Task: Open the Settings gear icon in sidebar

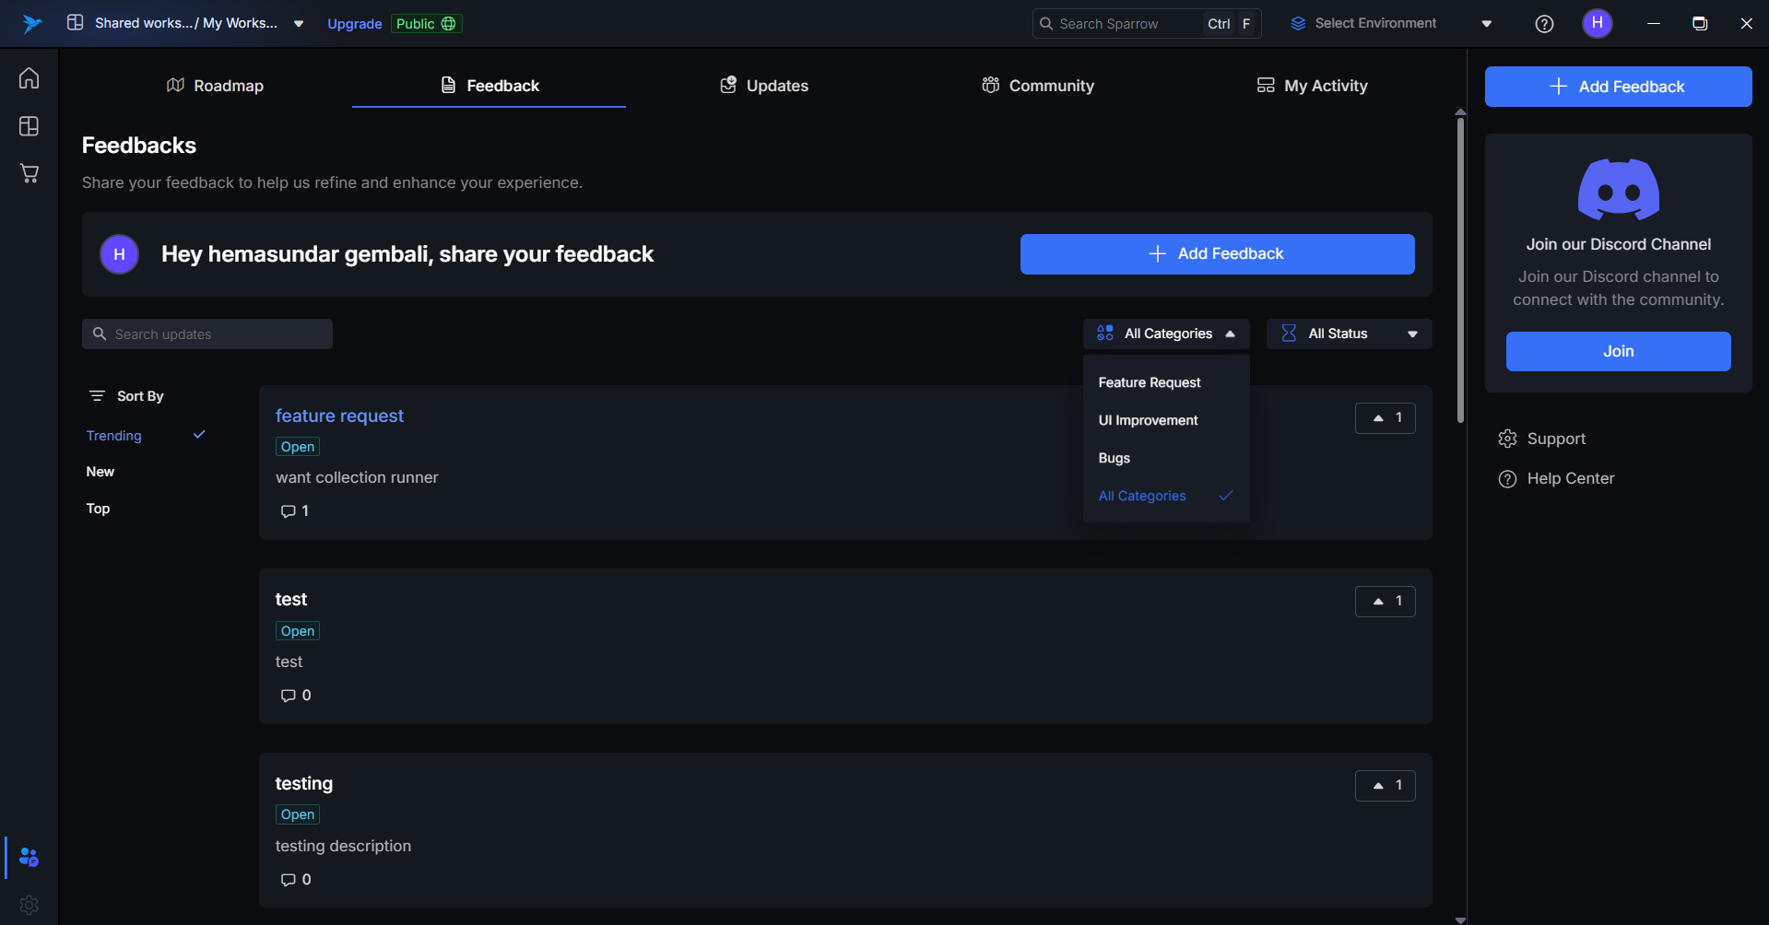Action: point(29,905)
